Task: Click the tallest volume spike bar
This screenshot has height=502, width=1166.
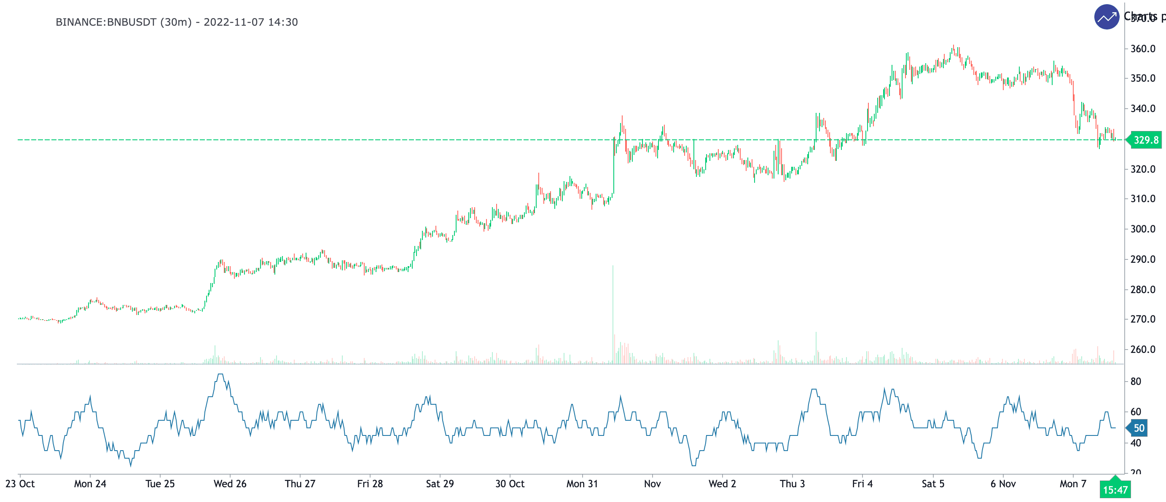Action: 613,317
